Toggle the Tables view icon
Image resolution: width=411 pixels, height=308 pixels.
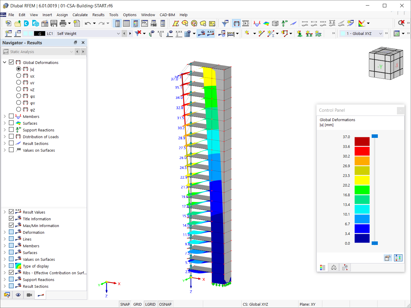click(127, 23)
